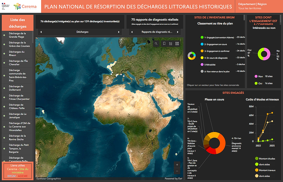This screenshot has height=182, width=283.
Task: Open the map bookmarks panel
Action: pyautogui.click(x=164, y=44)
